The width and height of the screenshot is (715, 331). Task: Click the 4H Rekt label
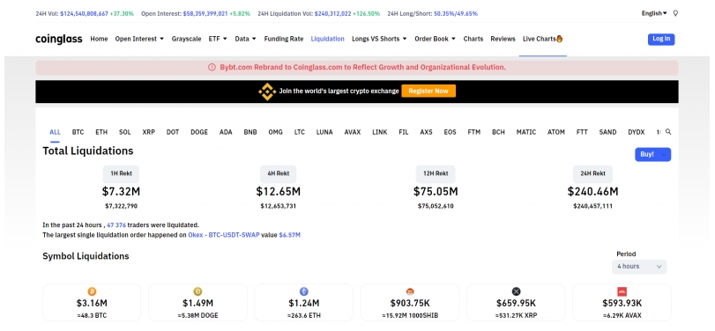pos(279,174)
